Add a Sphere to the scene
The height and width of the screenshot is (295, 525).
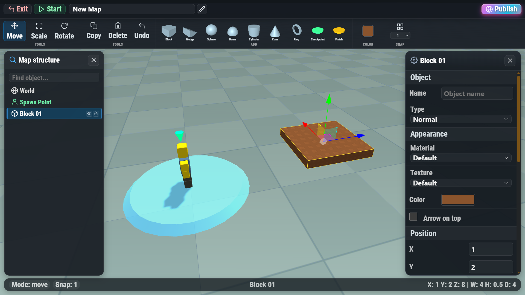point(211,32)
